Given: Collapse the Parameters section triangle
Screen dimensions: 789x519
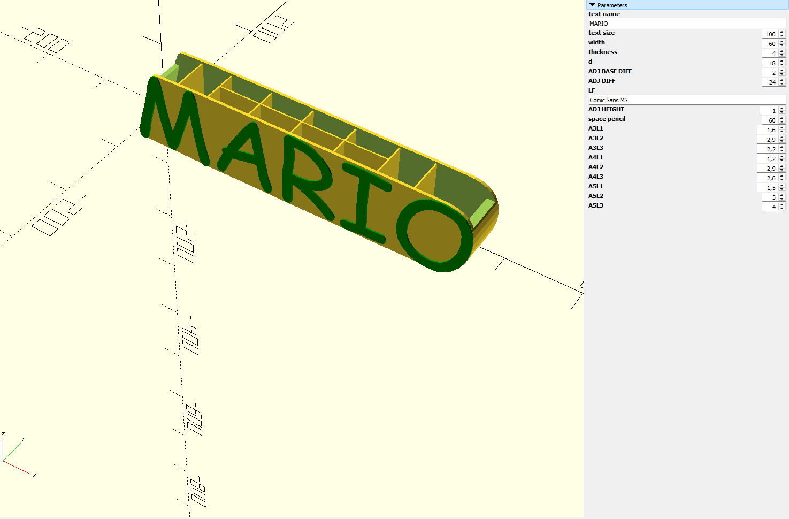Looking at the screenshot, I should point(592,5).
